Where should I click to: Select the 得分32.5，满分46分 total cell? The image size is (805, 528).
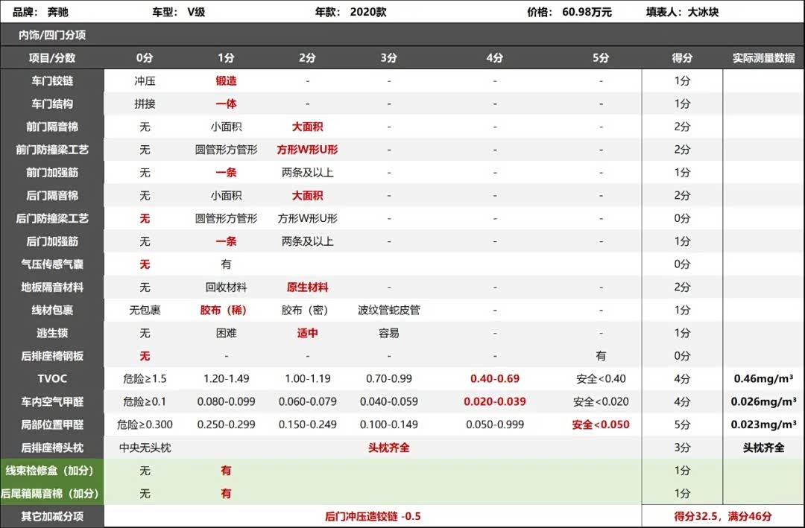[723, 516]
